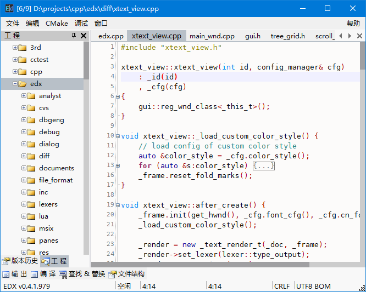Open the CMake menu
Viewport: 366px width, 292px height.
(57, 24)
